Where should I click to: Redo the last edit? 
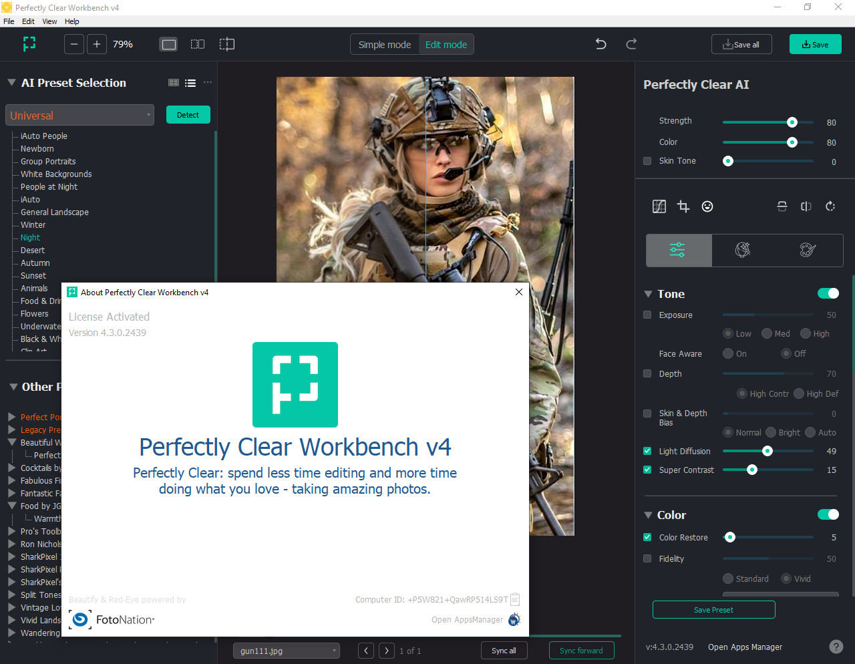click(631, 44)
